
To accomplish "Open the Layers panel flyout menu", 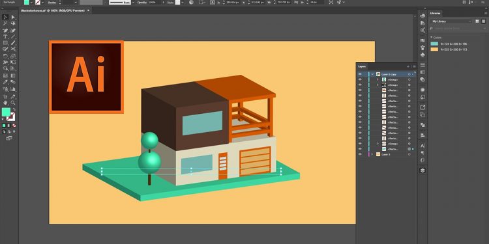I will pos(414,66).
